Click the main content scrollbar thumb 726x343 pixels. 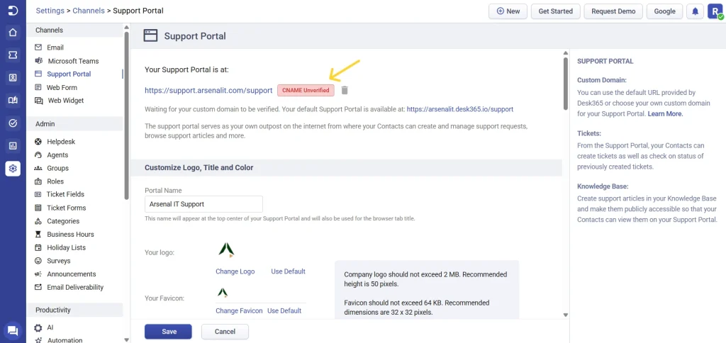point(565,84)
